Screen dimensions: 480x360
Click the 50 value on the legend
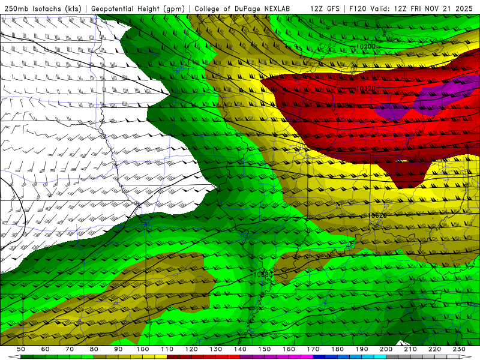[x=20, y=349]
